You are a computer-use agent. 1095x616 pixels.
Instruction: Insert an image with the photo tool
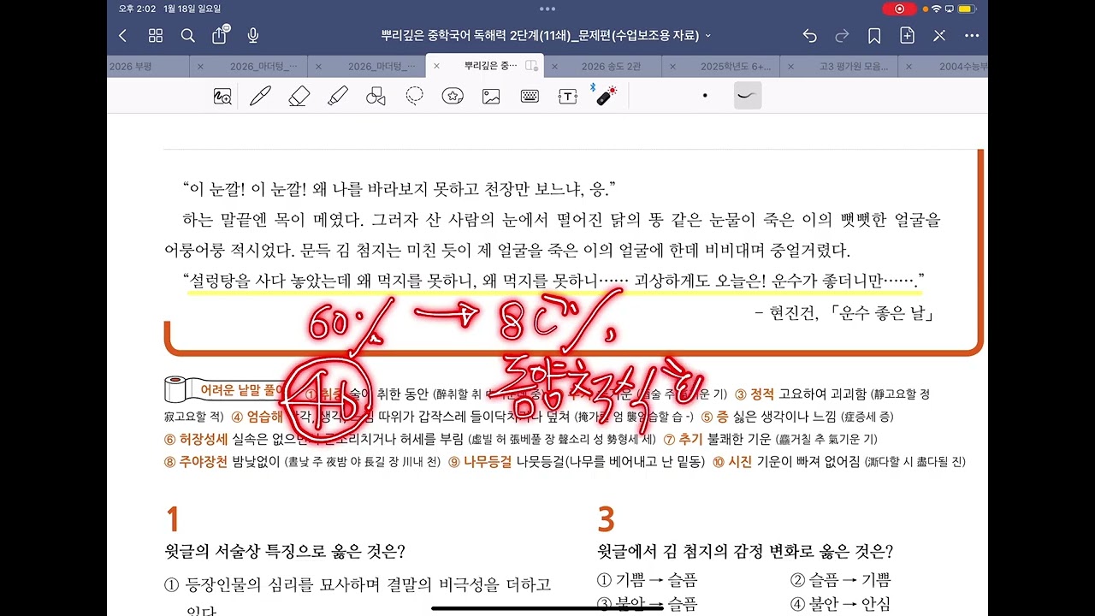click(491, 96)
